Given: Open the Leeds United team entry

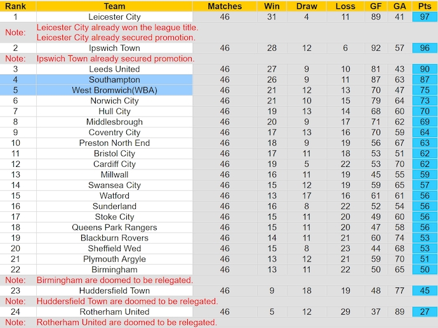Looking at the screenshot, I should (x=114, y=69).
